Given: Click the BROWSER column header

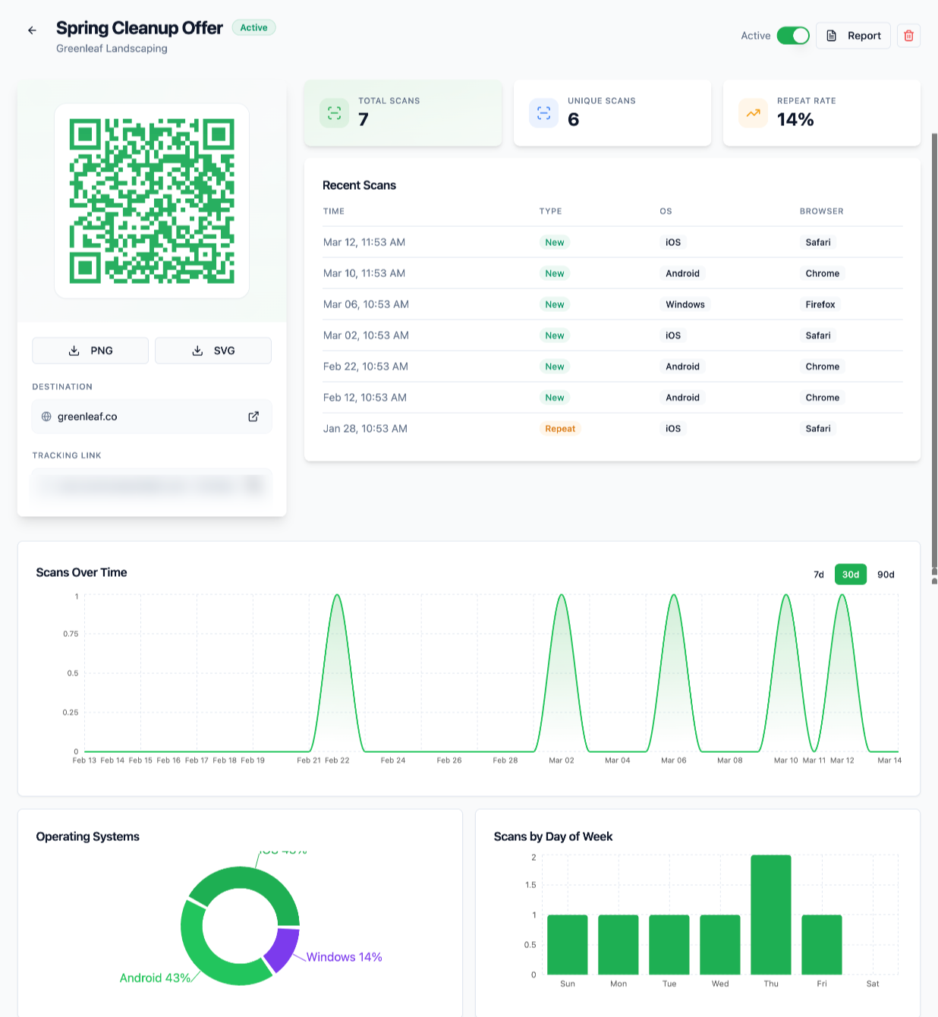Looking at the screenshot, I should pyautogui.click(x=821, y=211).
